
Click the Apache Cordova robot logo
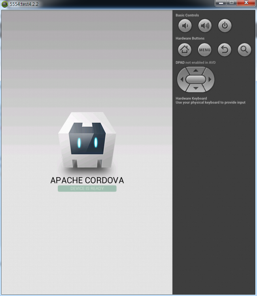coord(87,140)
